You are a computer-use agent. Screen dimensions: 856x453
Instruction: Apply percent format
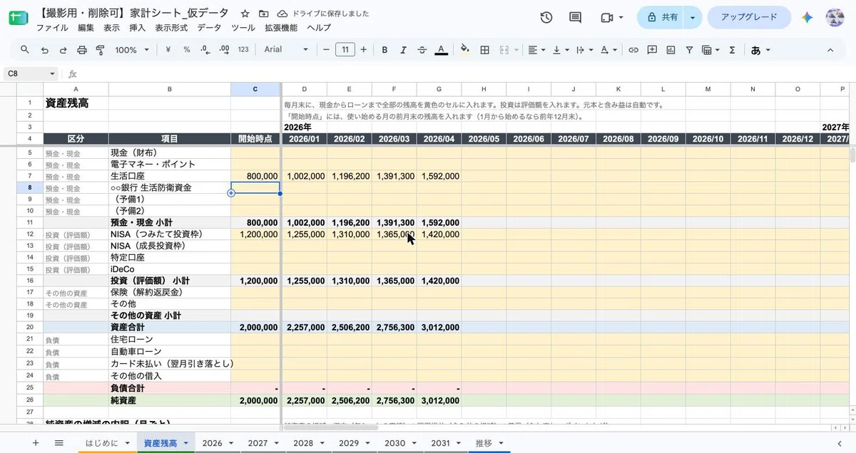(x=187, y=50)
